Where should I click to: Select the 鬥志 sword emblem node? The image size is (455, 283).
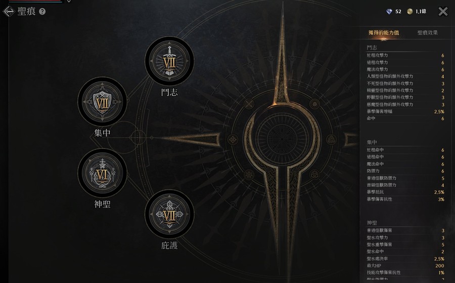click(169, 61)
